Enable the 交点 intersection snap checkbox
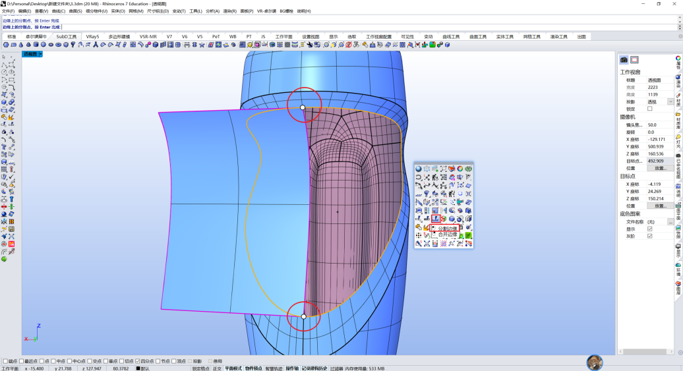The height and width of the screenshot is (371, 683). click(90, 361)
